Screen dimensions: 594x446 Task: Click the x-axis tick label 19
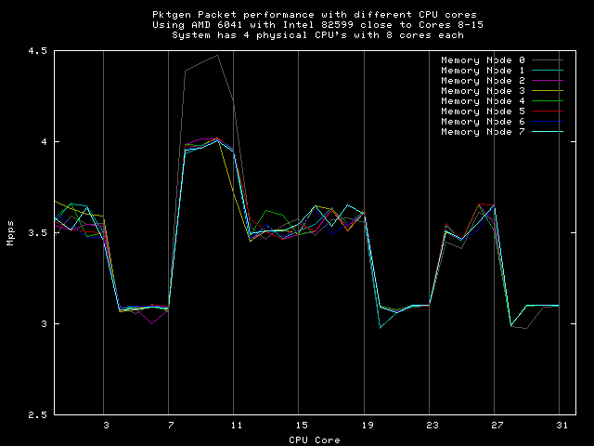(365, 425)
